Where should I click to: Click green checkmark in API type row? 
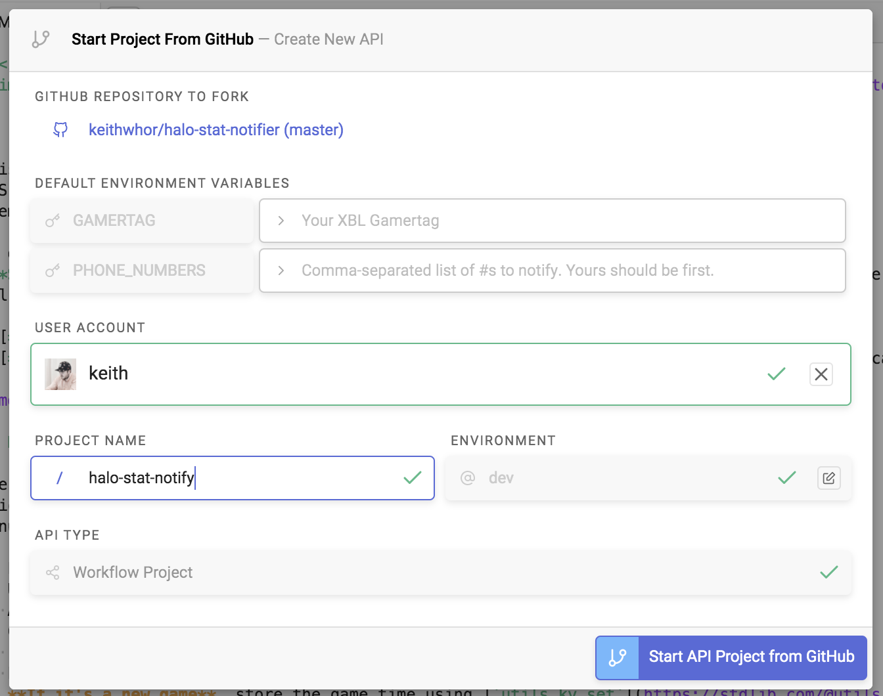[829, 573]
